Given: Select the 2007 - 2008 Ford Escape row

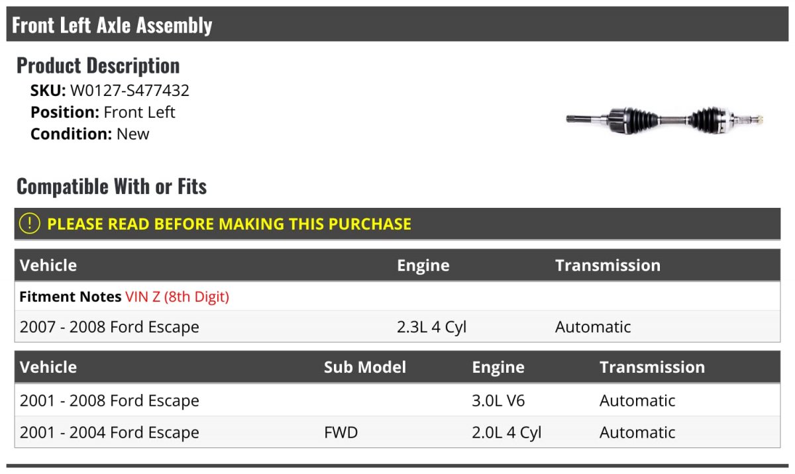Looking at the screenshot, I should (397, 326).
